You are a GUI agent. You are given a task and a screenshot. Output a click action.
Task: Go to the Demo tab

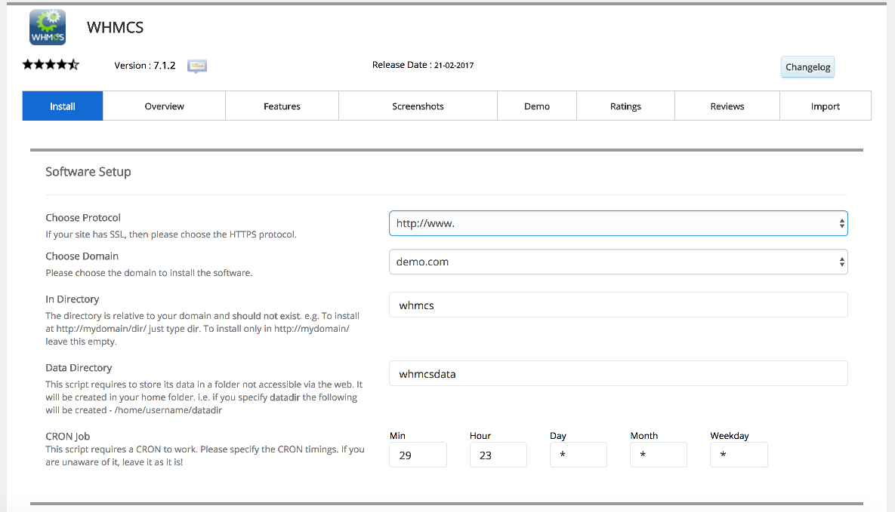pyautogui.click(x=537, y=106)
